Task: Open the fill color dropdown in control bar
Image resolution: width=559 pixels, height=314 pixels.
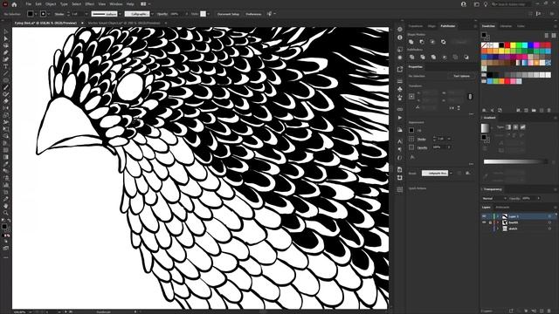Action: pos(37,14)
